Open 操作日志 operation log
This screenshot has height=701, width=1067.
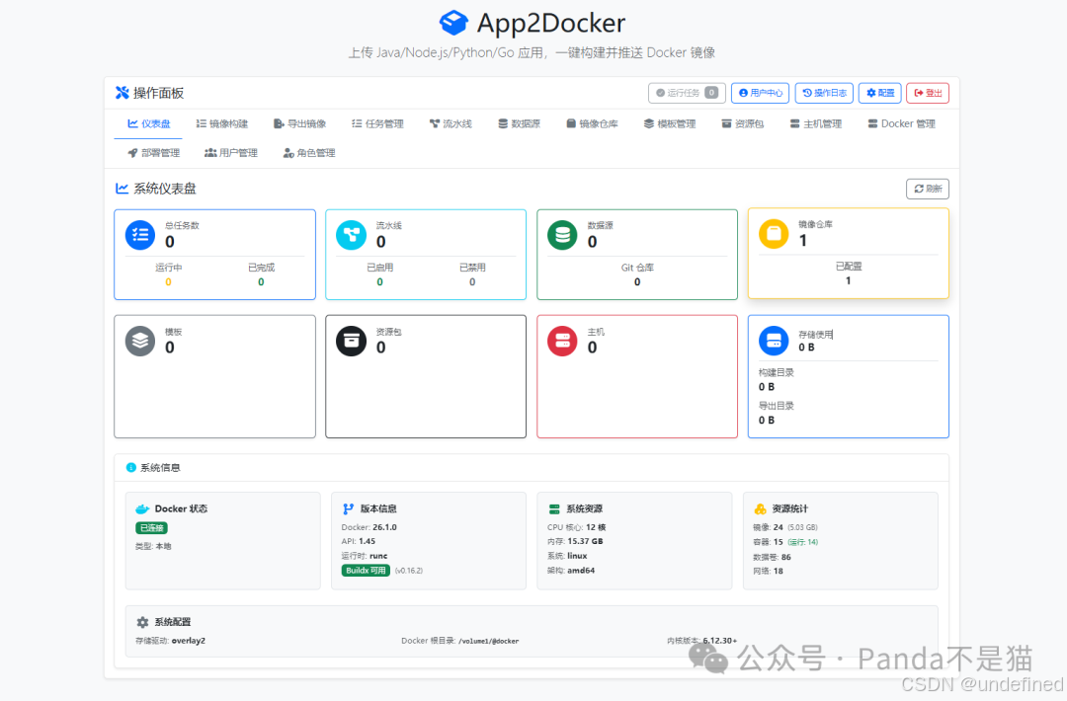pos(824,93)
